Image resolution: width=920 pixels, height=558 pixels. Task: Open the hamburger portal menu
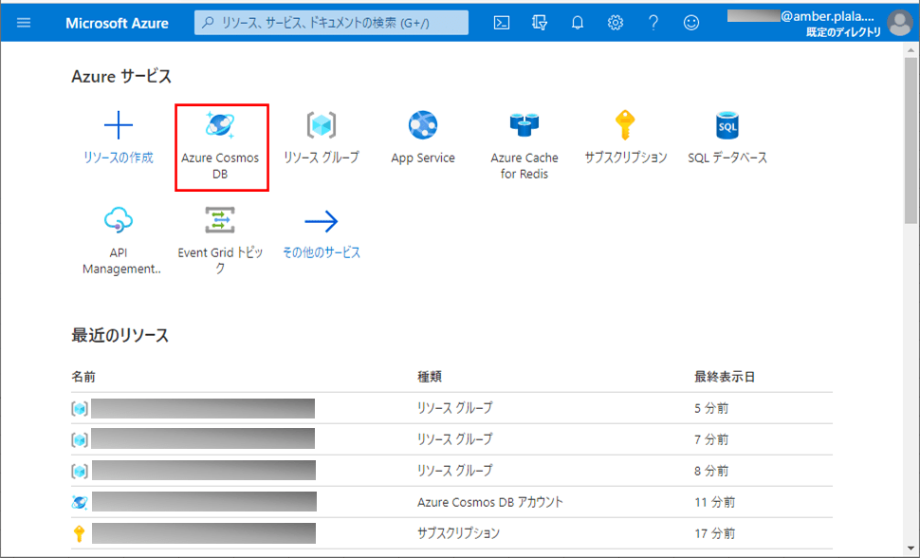24,23
